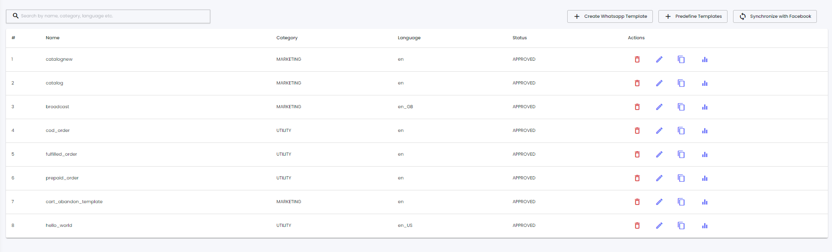Edit the catalog template
The width and height of the screenshot is (832, 252).
coord(659,83)
